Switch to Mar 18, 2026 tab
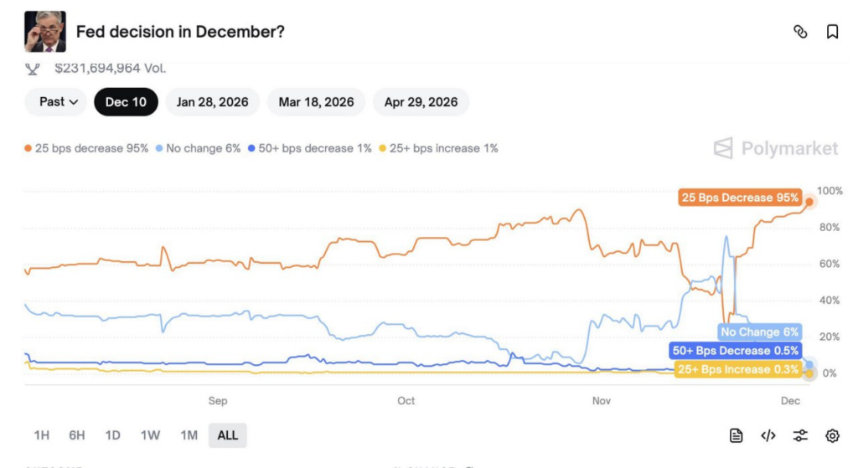The height and width of the screenshot is (468, 858). [316, 102]
